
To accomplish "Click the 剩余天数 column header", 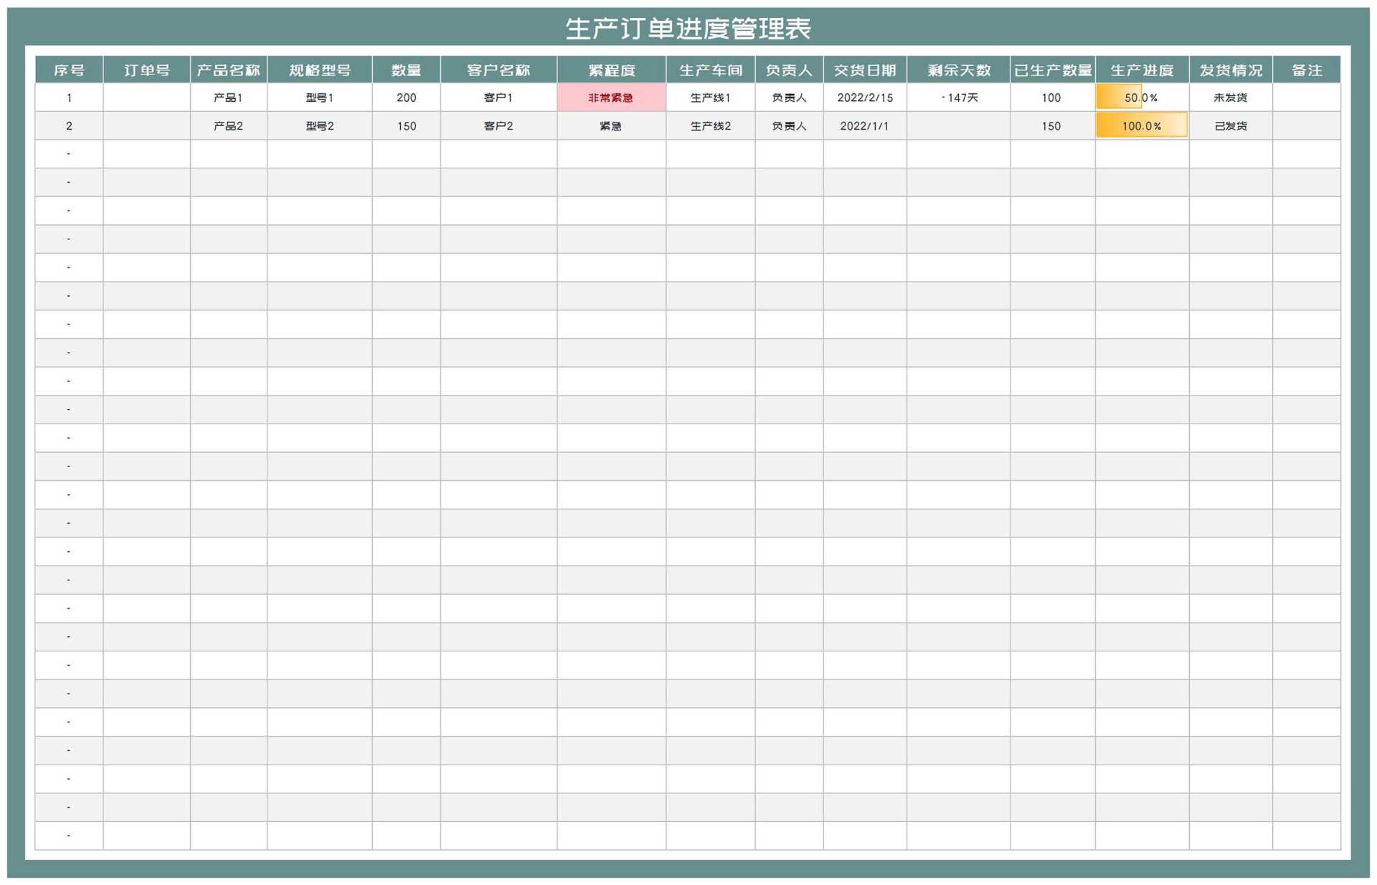I will coord(959,70).
